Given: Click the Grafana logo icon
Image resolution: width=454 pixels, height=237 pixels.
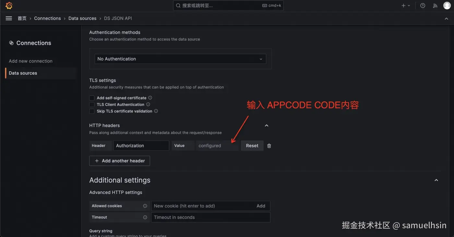Looking at the screenshot, I should [9, 6].
